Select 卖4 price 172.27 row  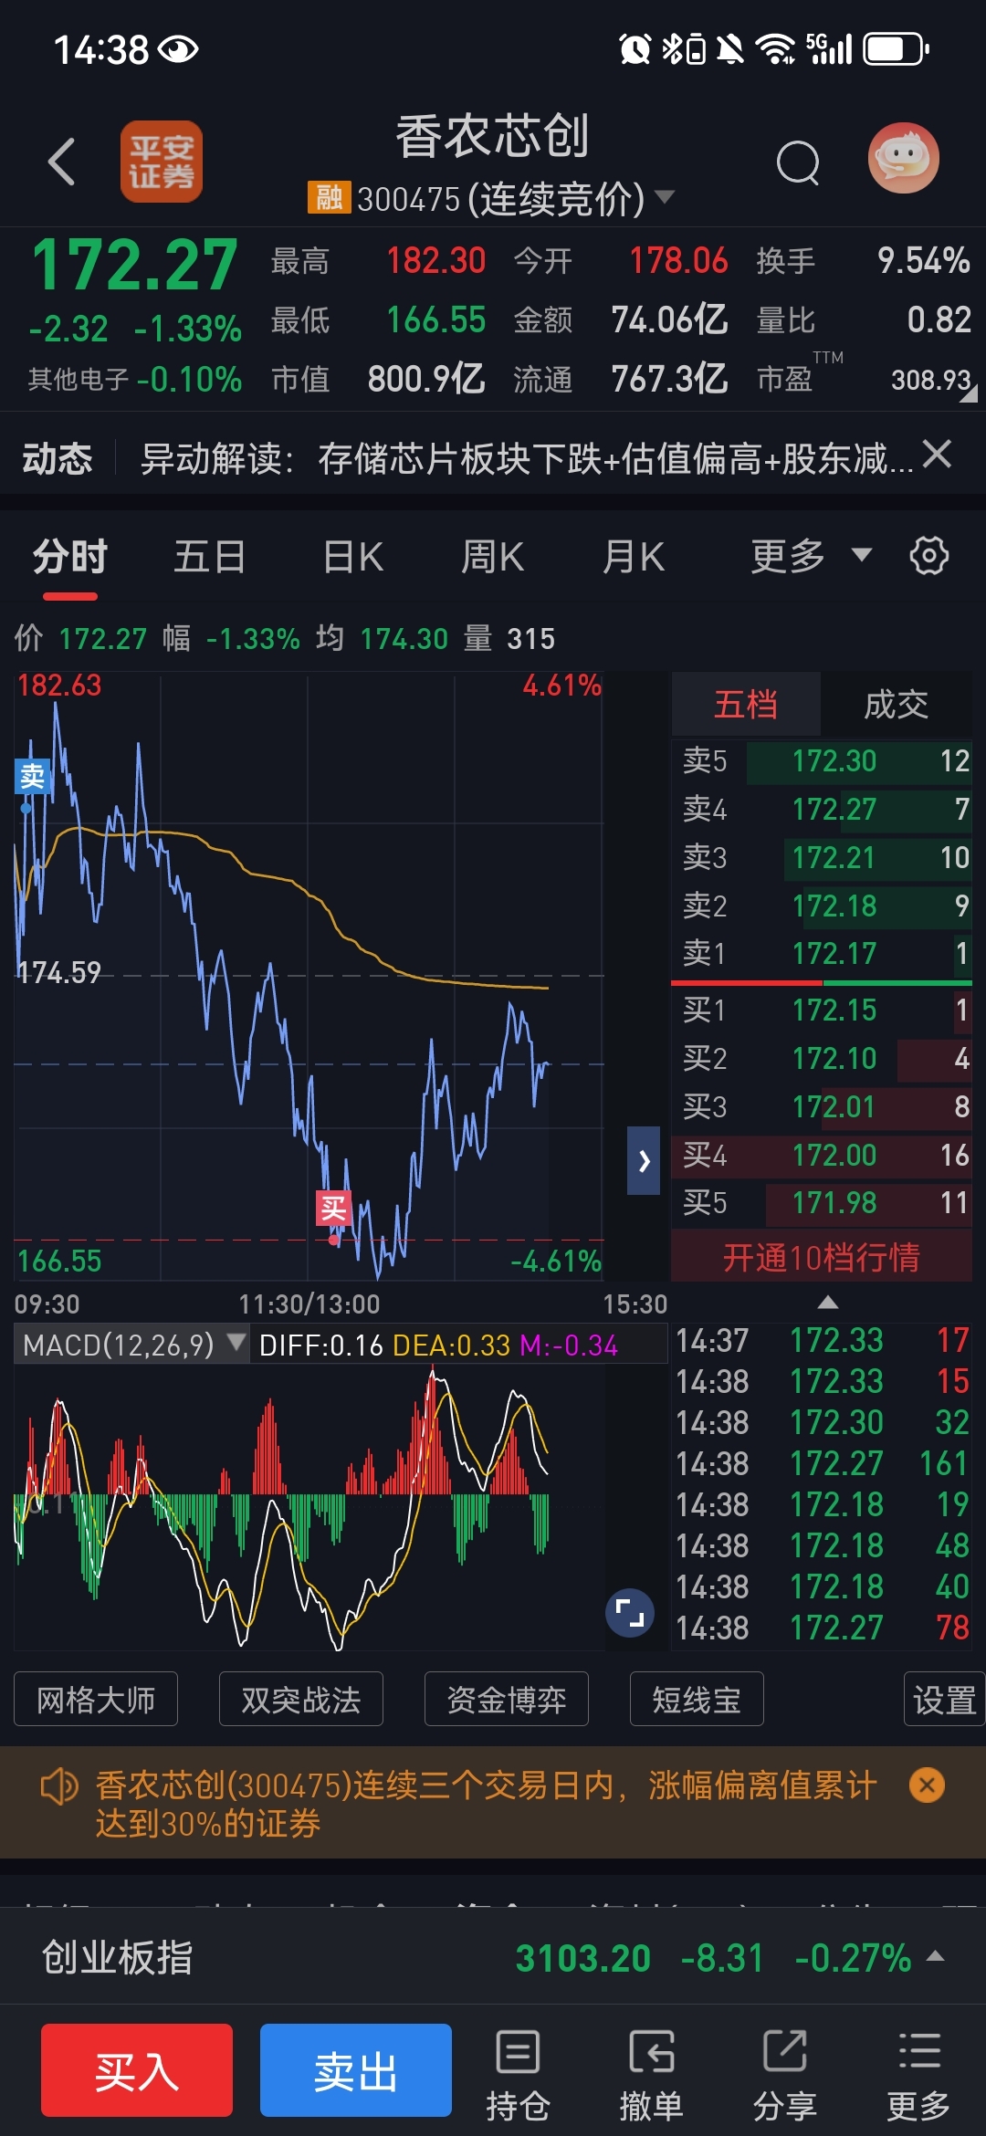[822, 809]
